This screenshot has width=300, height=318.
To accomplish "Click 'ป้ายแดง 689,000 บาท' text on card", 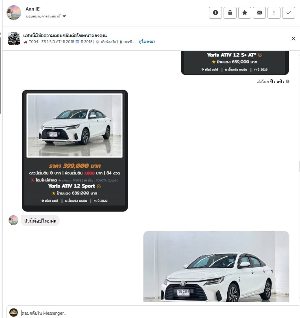I will [77, 193].
